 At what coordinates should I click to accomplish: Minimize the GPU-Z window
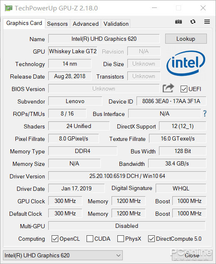coord(154,8)
